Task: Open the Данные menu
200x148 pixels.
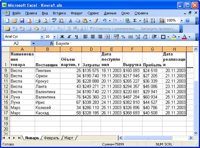Action: pos(110,13)
